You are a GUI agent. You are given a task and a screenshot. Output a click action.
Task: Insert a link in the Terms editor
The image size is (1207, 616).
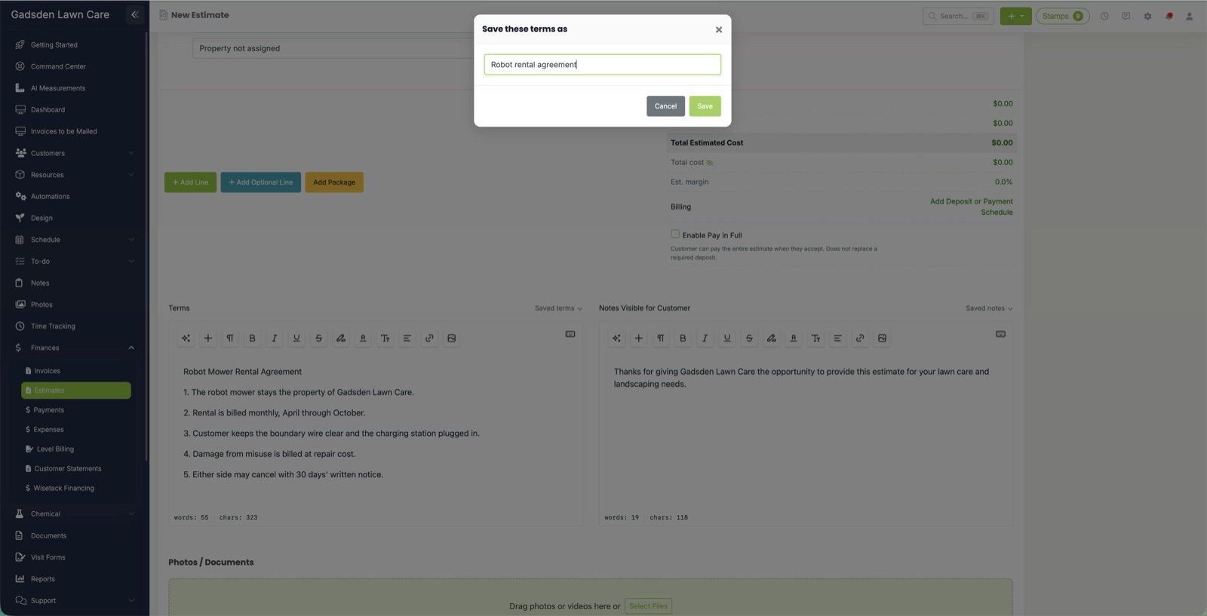[x=429, y=339]
